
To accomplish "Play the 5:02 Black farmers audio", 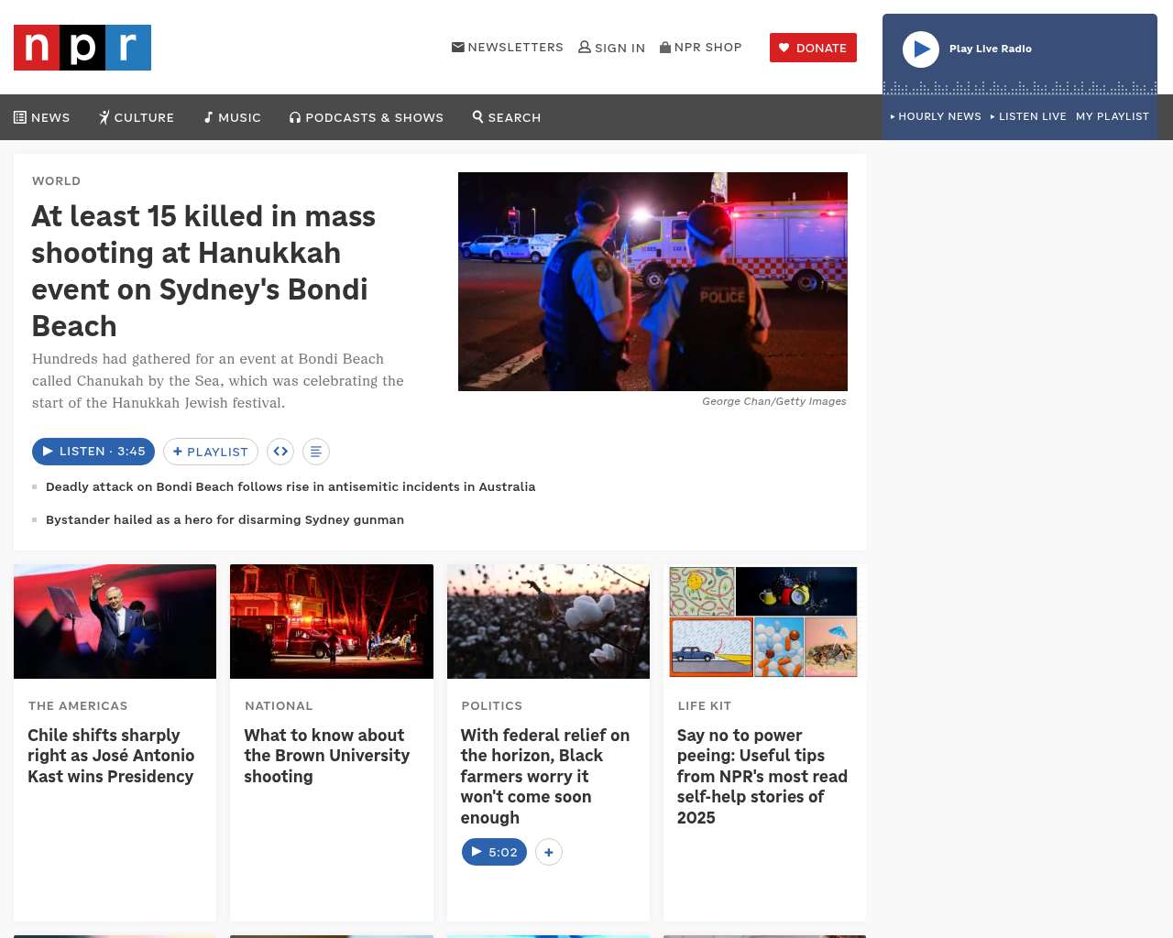I will pyautogui.click(x=494, y=852).
